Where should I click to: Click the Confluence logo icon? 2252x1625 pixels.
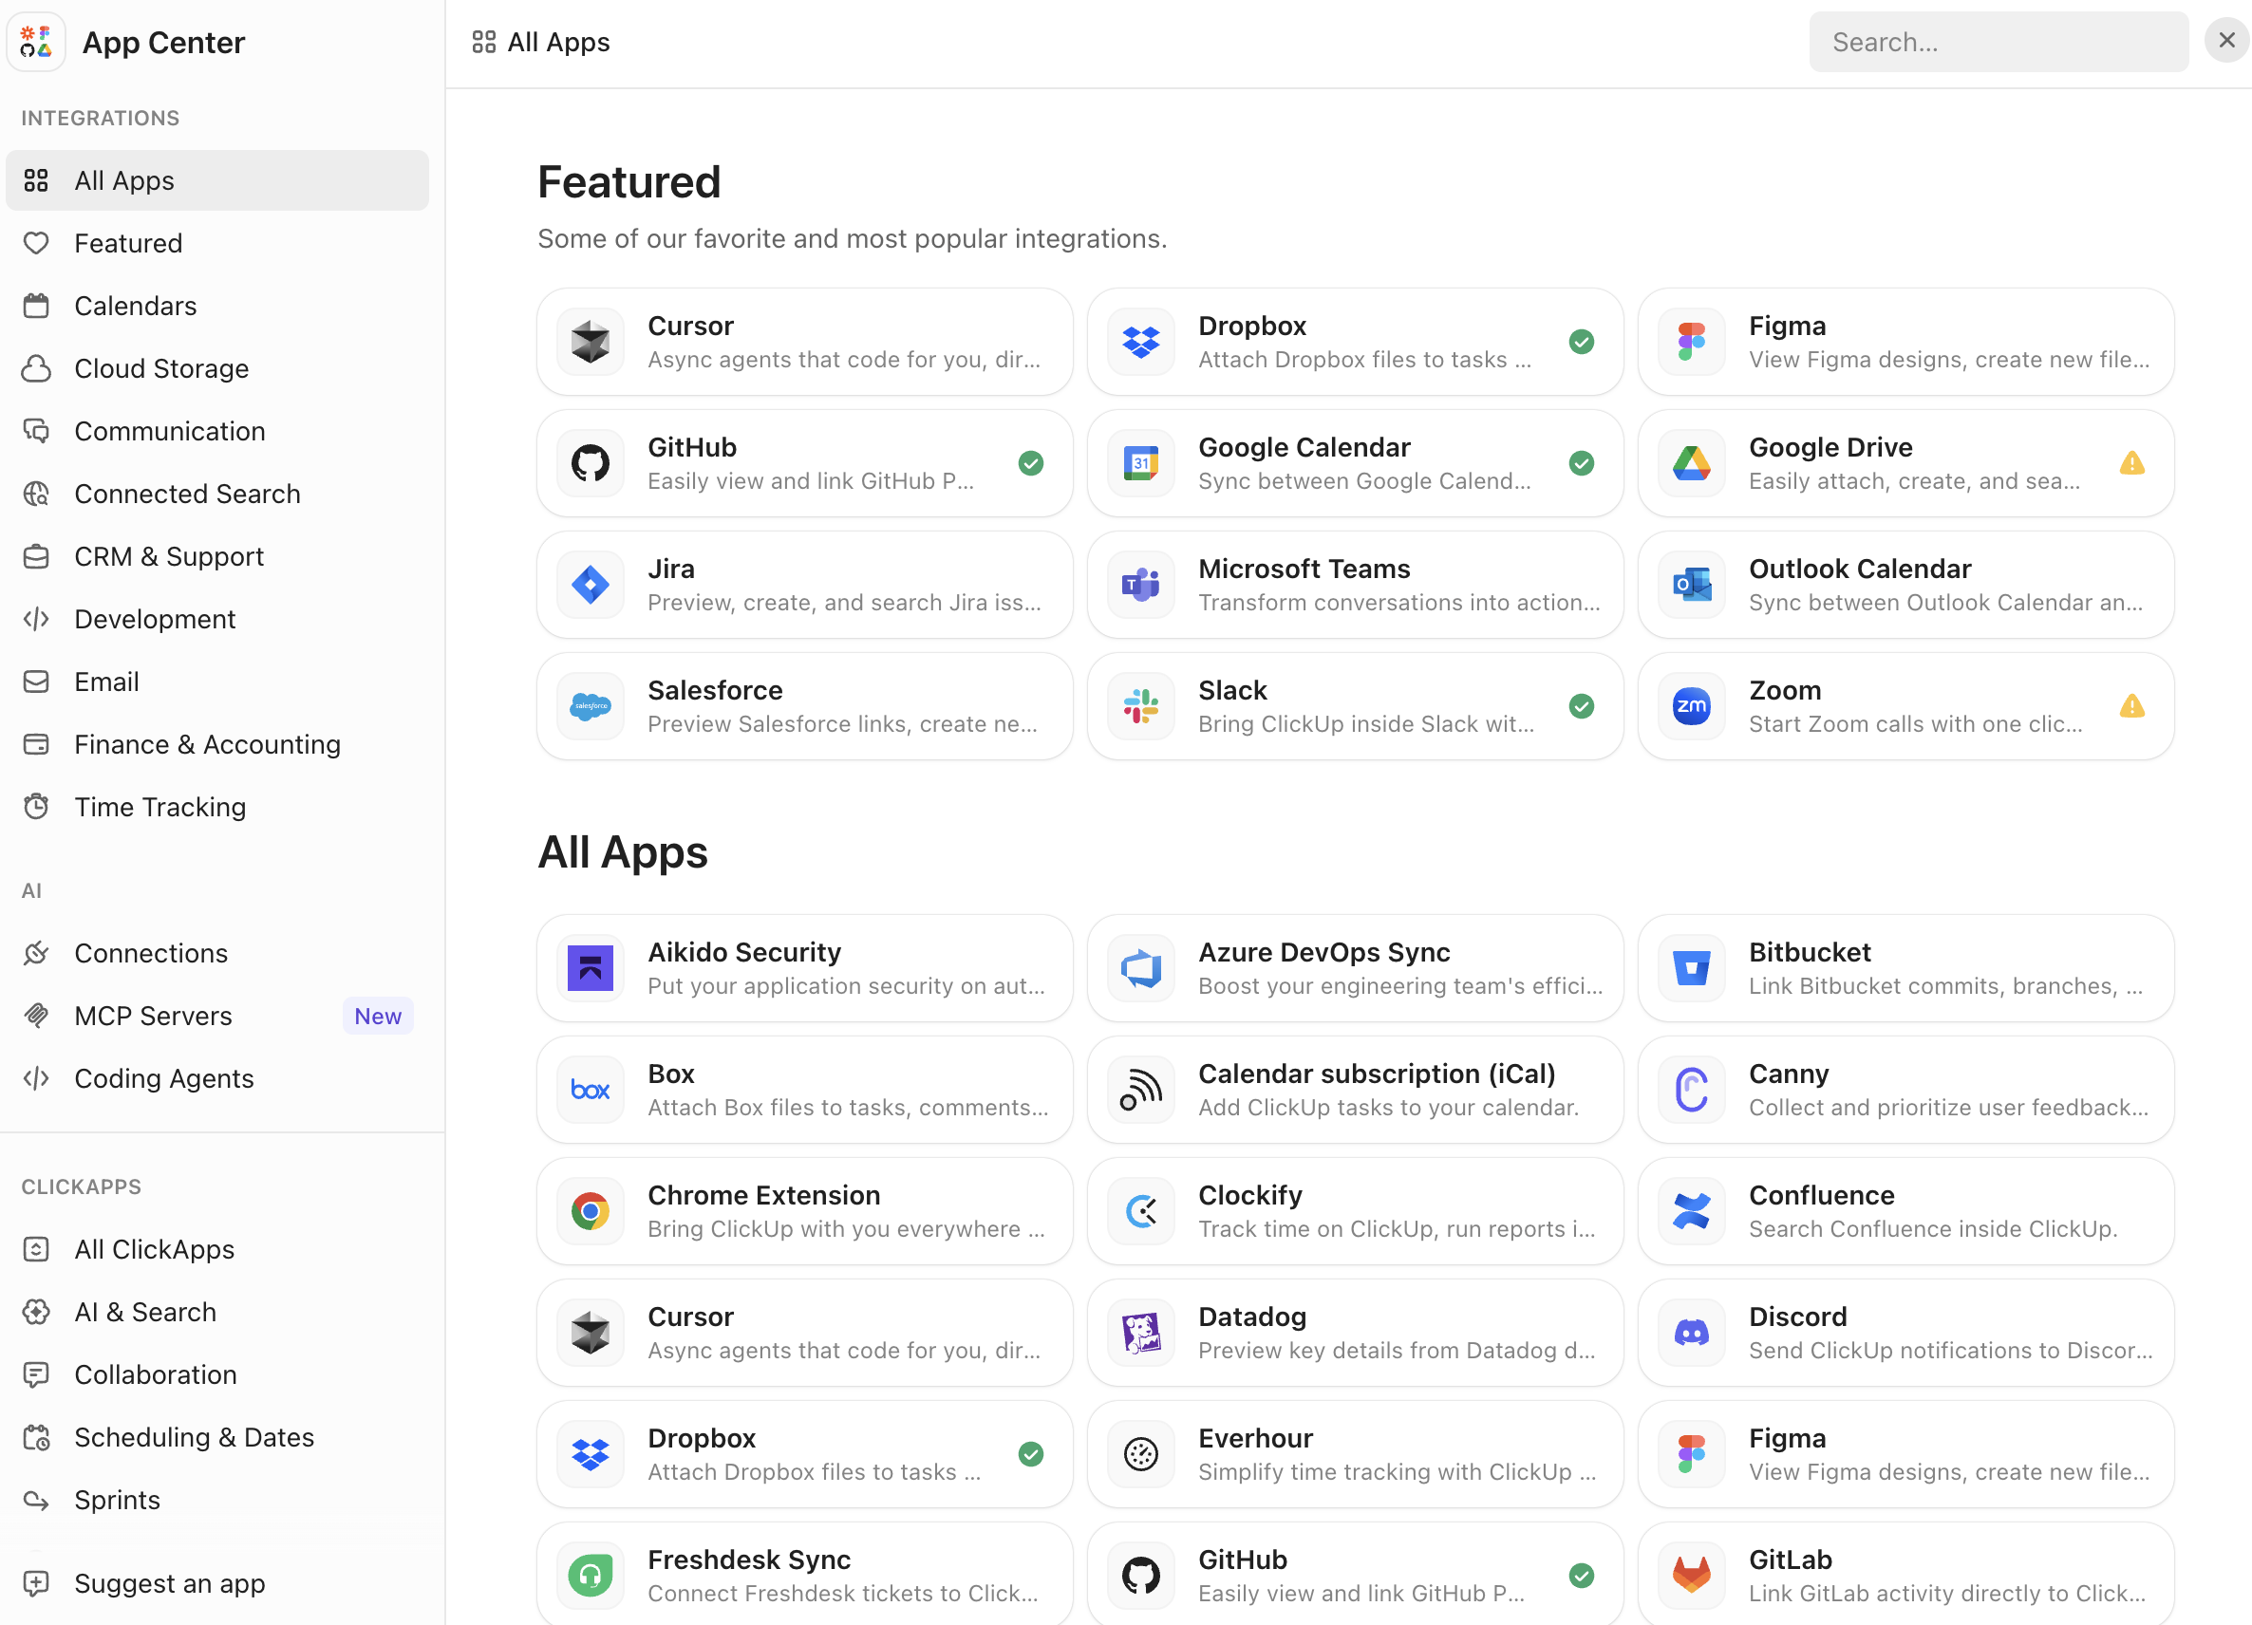pos(1691,1211)
